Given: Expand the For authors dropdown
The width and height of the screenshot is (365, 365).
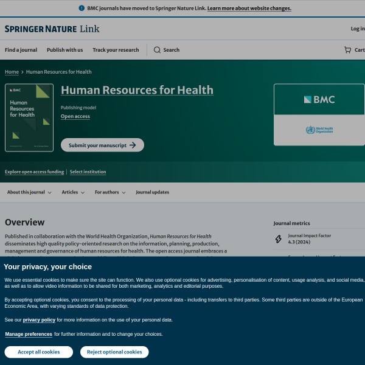Looking at the screenshot, I should [x=110, y=192].
